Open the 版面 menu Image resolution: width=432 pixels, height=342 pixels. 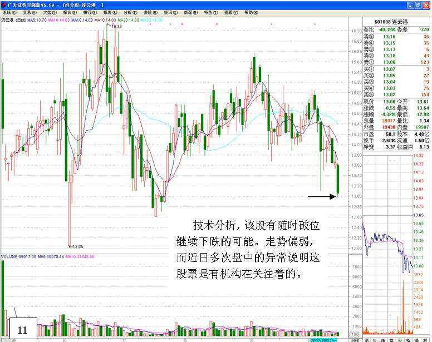coord(190,12)
